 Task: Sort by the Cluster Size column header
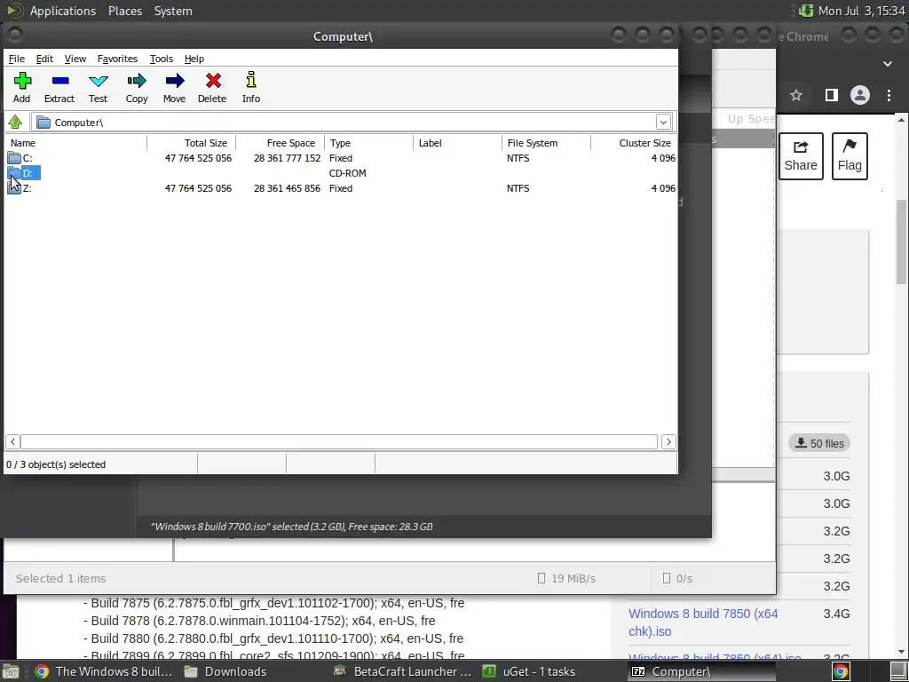[634, 143]
